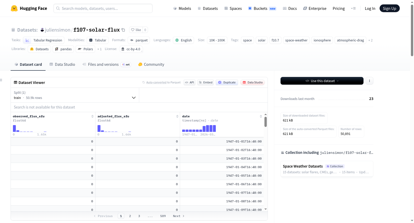Click the red Data Studio button
The image size is (414, 223).
pyautogui.click(x=253, y=82)
